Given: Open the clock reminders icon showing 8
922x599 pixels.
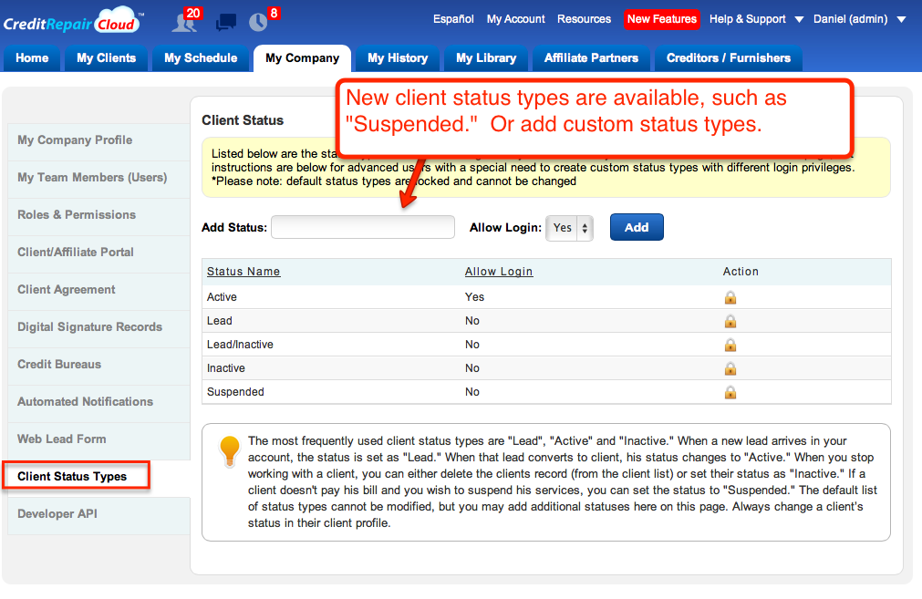Looking at the screenshot, I should pos(263,21).
